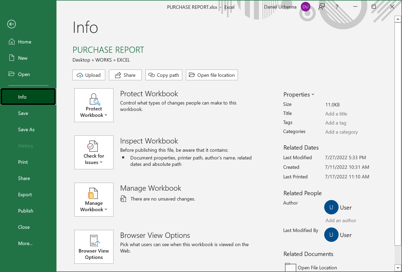The height and width of the screenshot is (272, 402).
Task: Open the Export sidebar item
Action: pyautogui.click(x=25, y=195)
